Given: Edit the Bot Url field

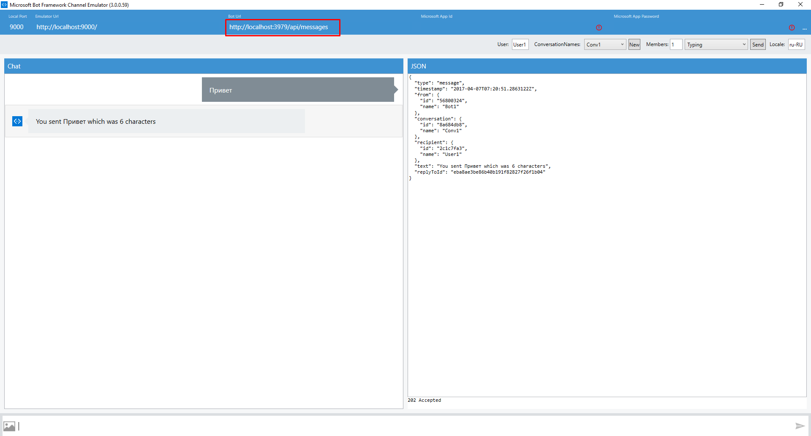Looking at the screenshot, I should click(x=283, y=27).
